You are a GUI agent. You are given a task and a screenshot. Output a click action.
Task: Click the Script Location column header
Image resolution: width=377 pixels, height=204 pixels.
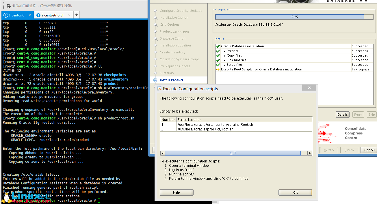(190, 119)
